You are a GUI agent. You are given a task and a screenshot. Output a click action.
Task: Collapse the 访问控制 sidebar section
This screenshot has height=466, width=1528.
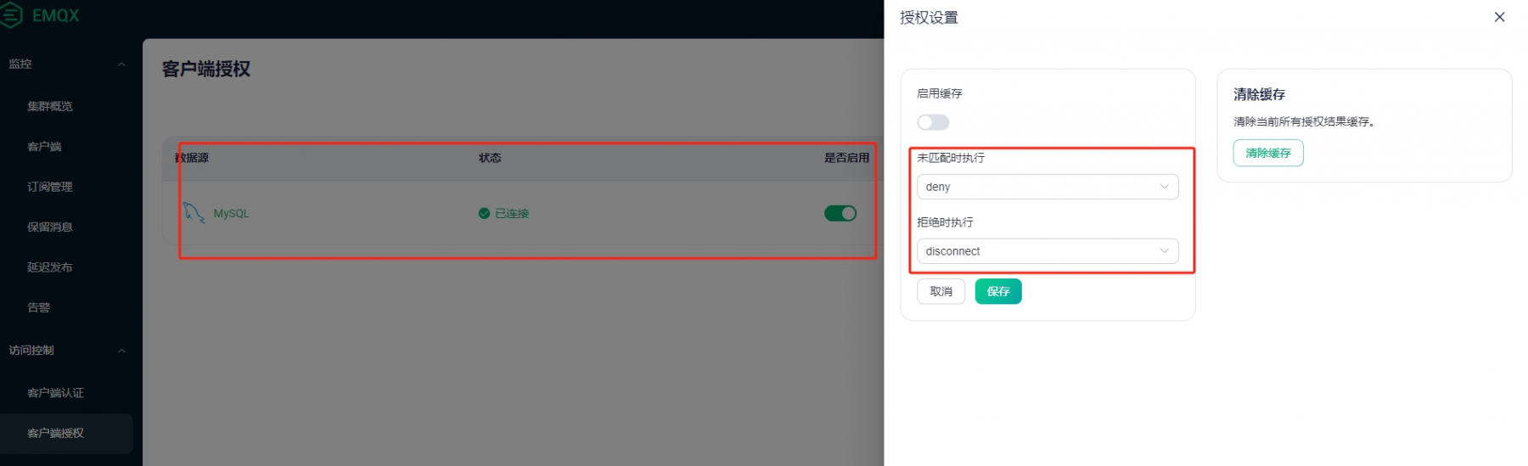coord(121,351)
